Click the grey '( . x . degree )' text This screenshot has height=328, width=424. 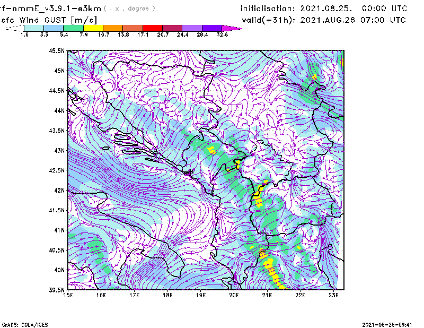(x=129, y=8)
